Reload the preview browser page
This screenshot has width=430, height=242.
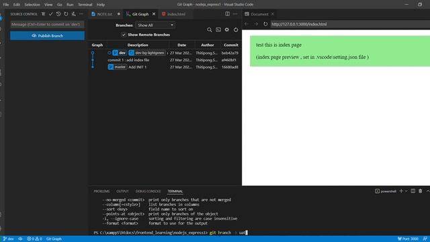265,24
